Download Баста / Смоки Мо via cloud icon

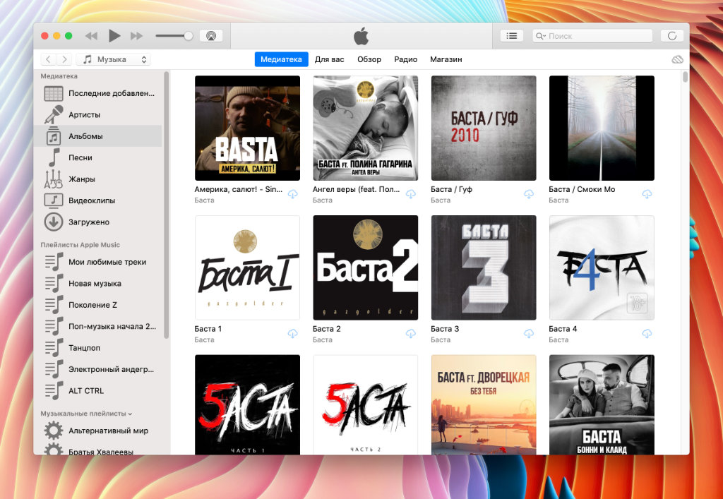coord(647,194)
